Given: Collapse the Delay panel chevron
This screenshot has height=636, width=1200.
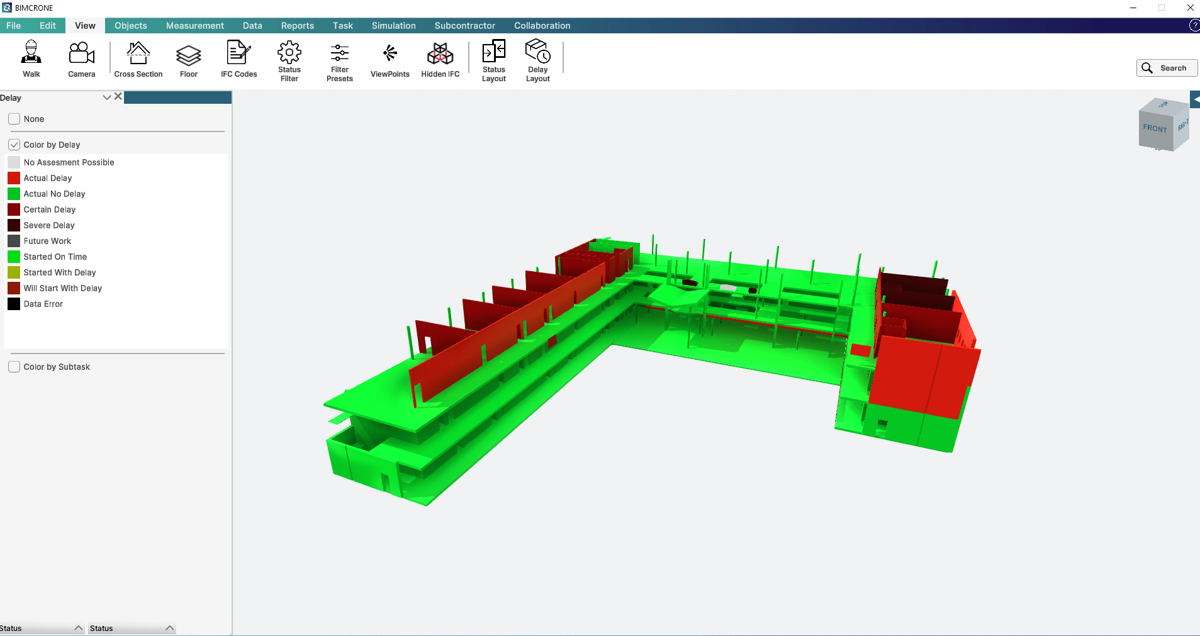Looking at the screenshot, I should click(x=107, y=98).
